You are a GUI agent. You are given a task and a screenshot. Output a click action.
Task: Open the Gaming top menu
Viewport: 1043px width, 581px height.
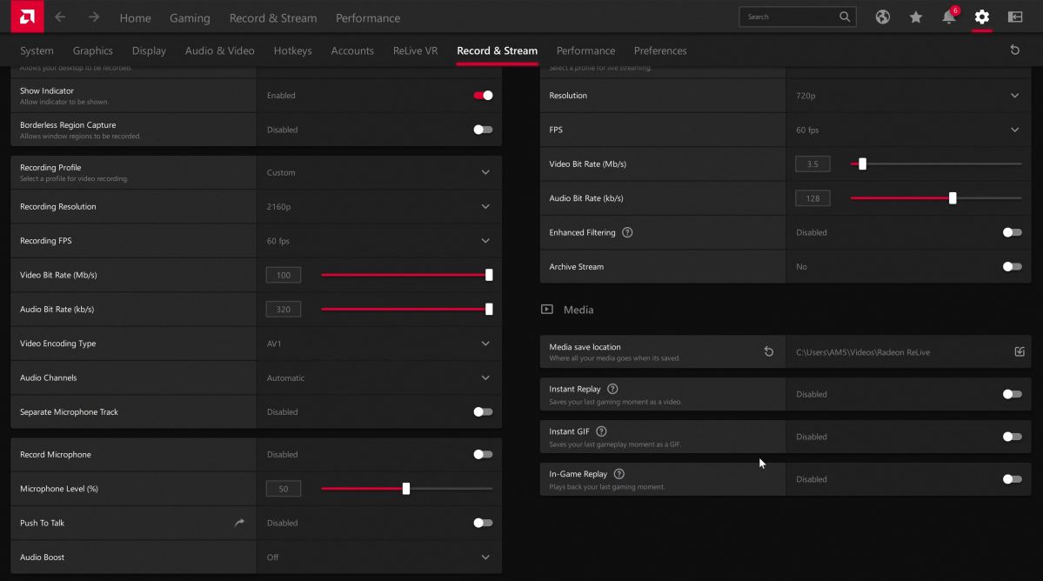[190, 18]
